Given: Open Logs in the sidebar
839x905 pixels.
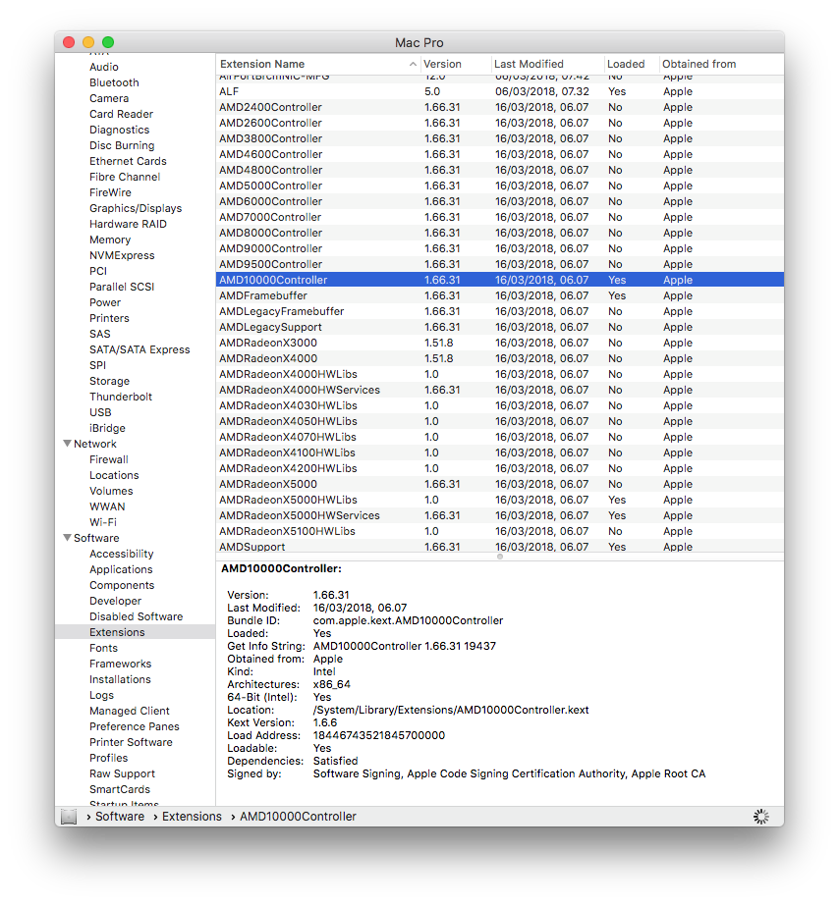Looking at the screenshot, I should 102,695.
